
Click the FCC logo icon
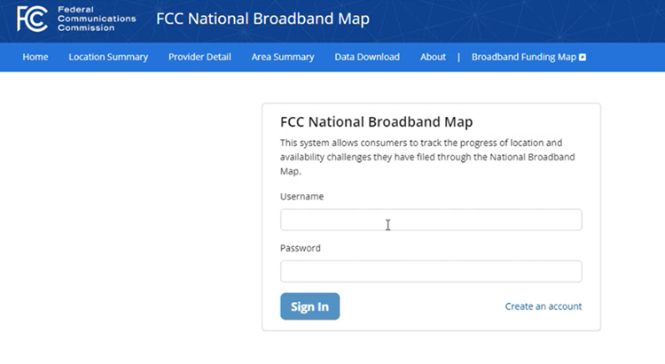pyautogui.click(x=32, y=19)
